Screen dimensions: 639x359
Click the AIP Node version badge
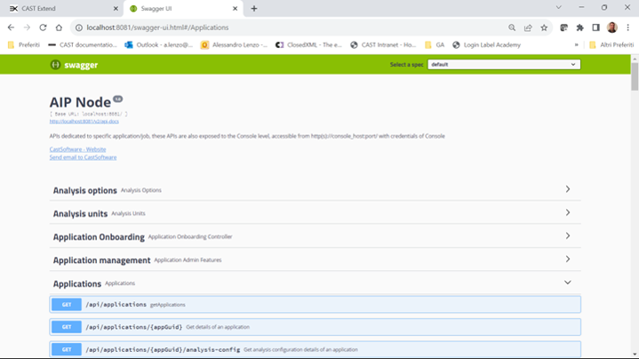click(x=118, y=99)
